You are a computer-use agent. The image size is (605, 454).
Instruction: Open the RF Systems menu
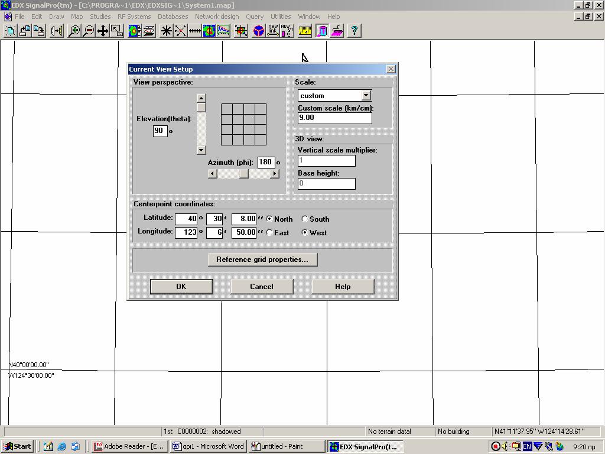coord(134,17)
